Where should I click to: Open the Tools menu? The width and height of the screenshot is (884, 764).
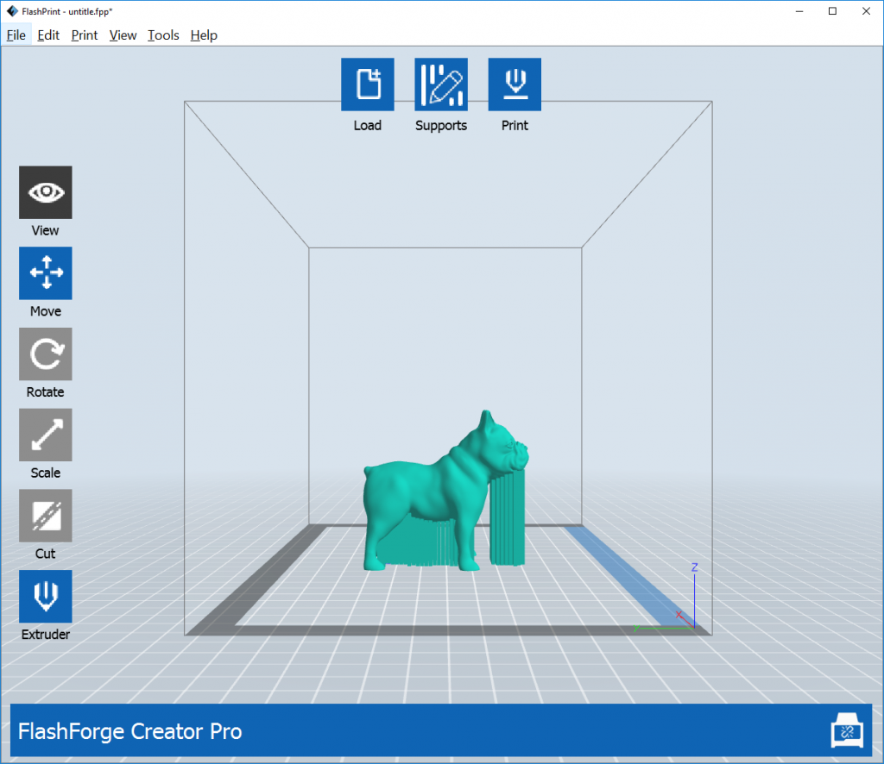[163, 35]
